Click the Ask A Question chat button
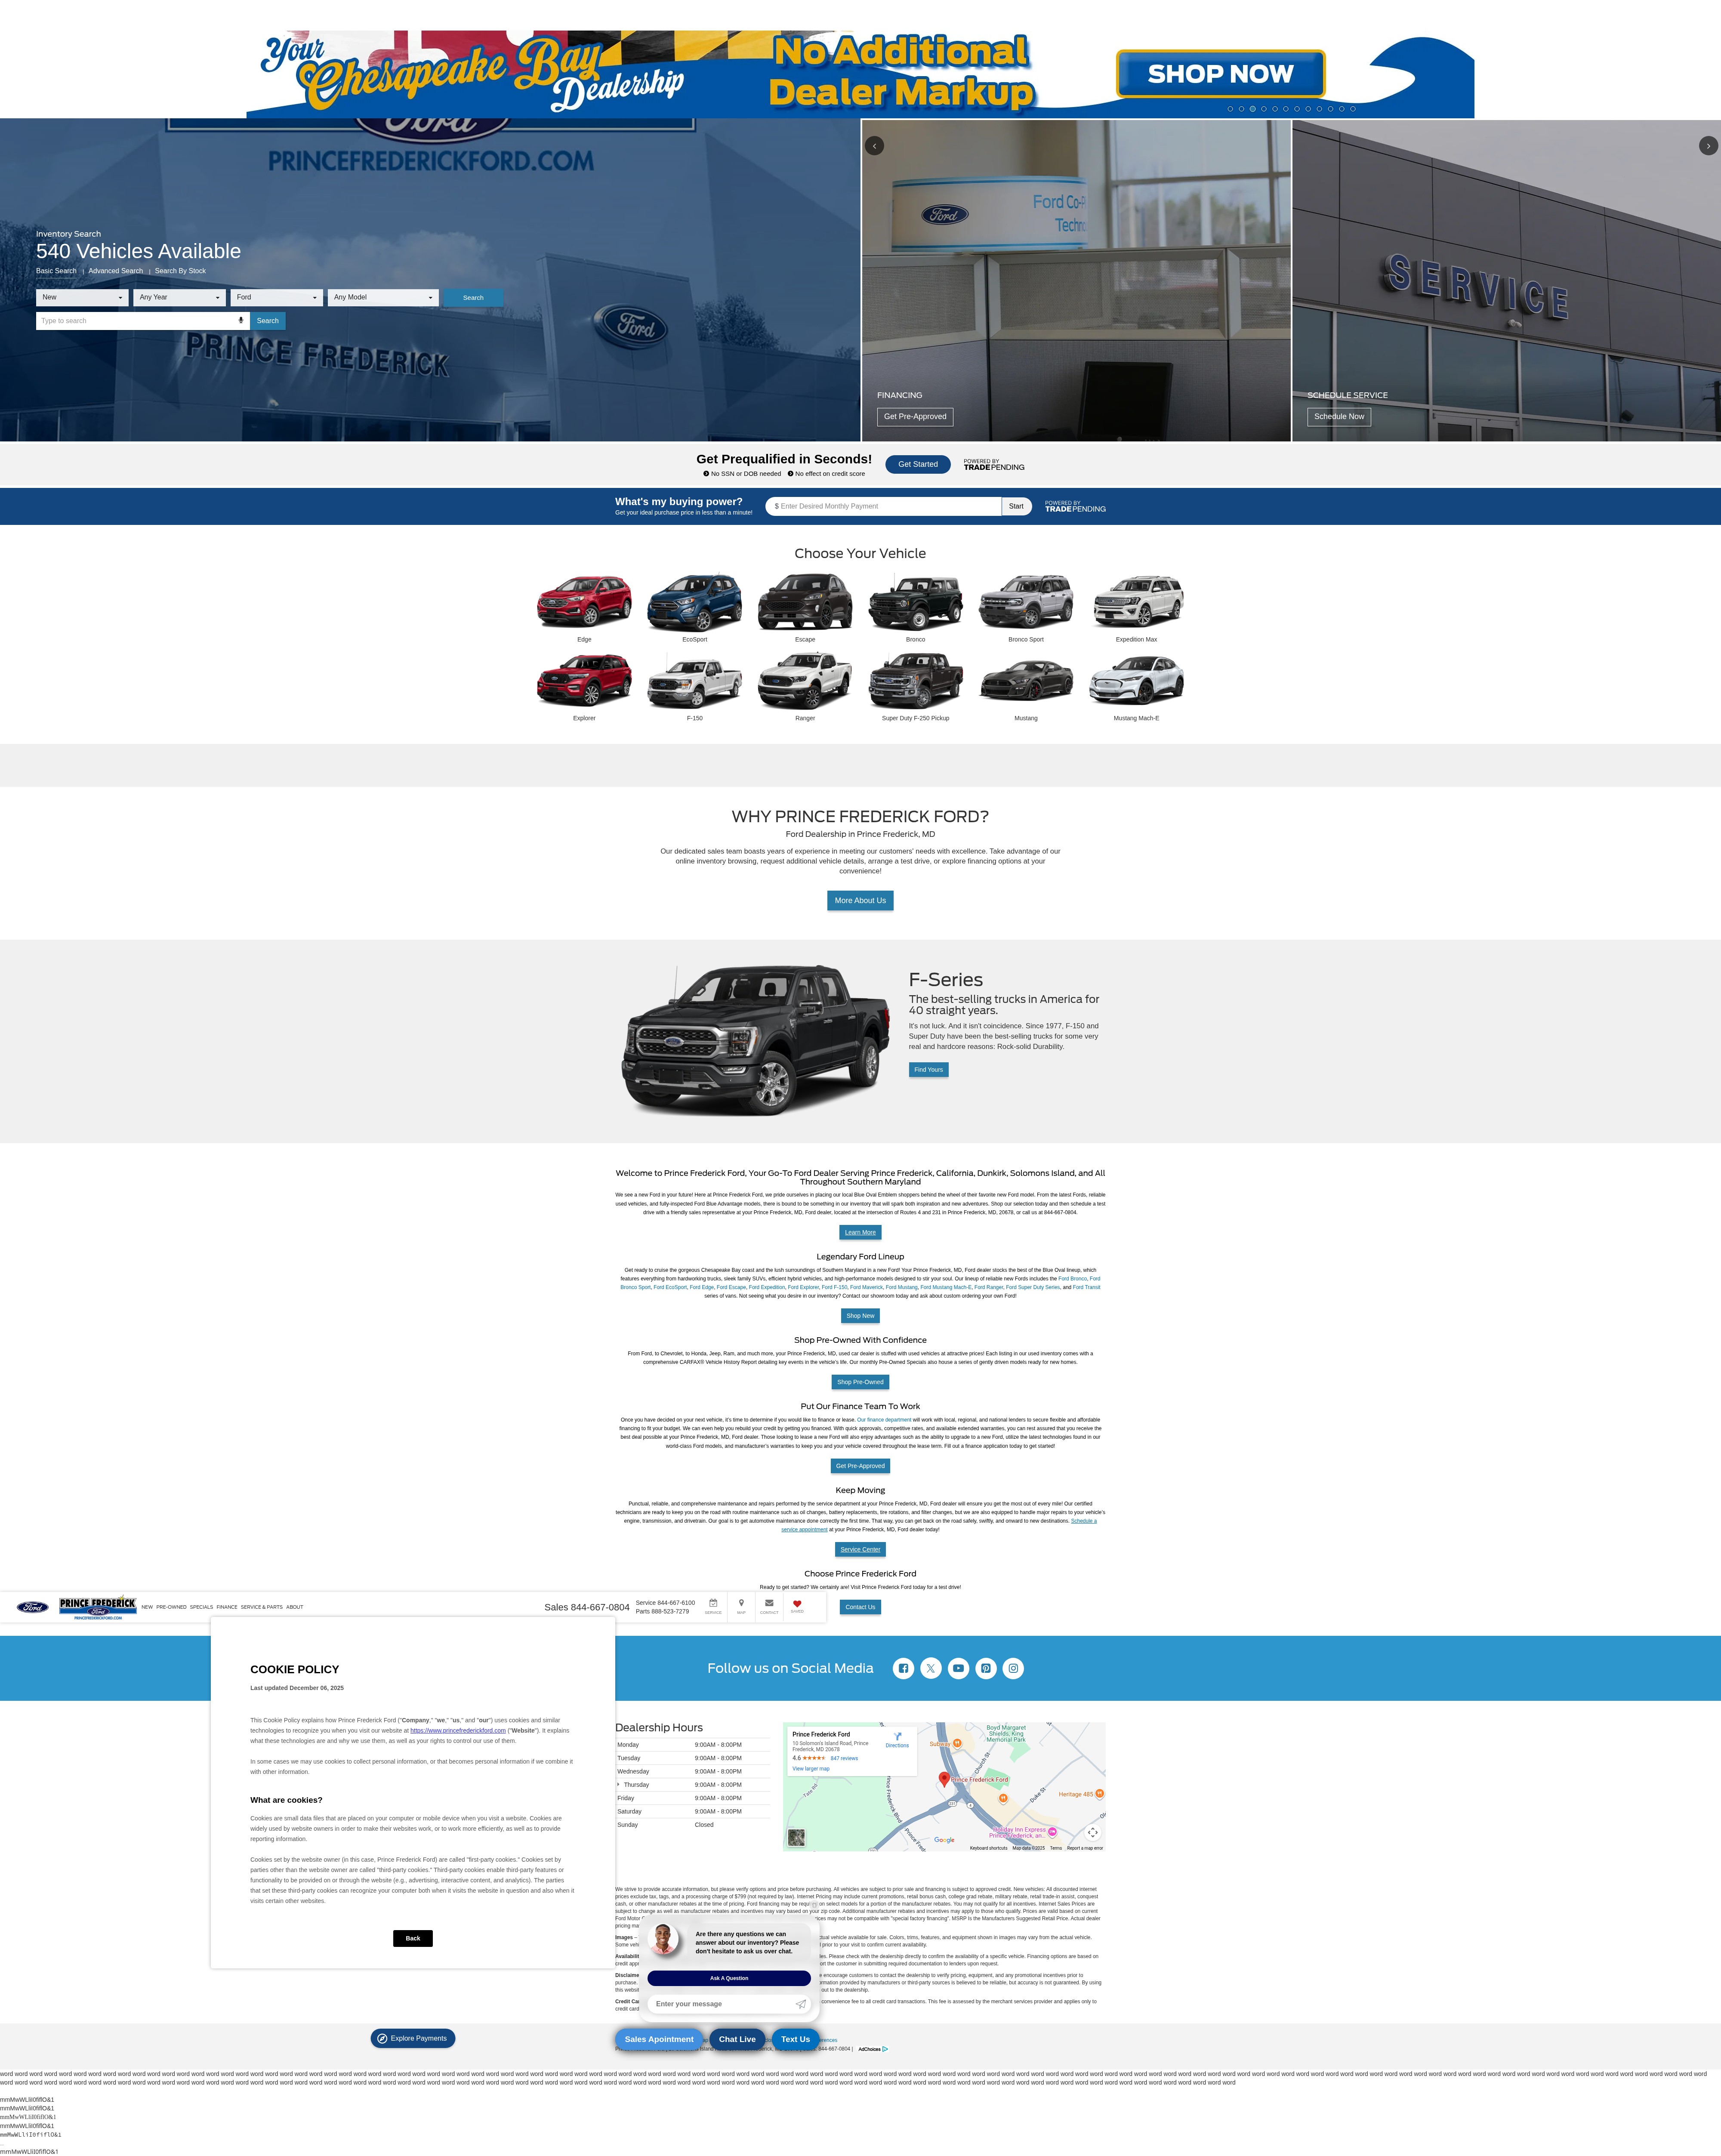 729,1978
